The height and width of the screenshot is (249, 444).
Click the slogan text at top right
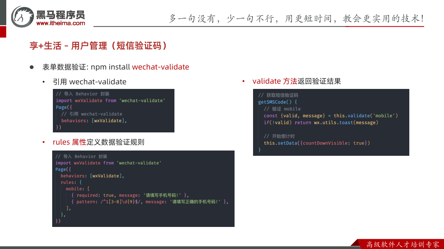pos(296,18)
